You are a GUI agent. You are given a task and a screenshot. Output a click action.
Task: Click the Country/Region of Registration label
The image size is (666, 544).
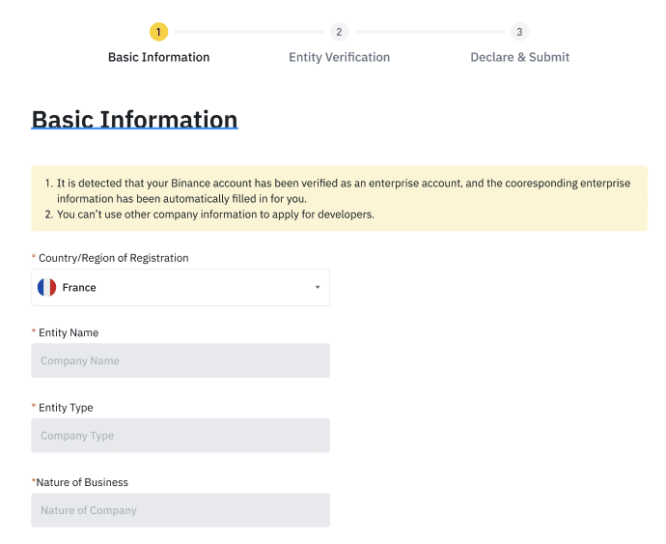(x=113, y=258)
